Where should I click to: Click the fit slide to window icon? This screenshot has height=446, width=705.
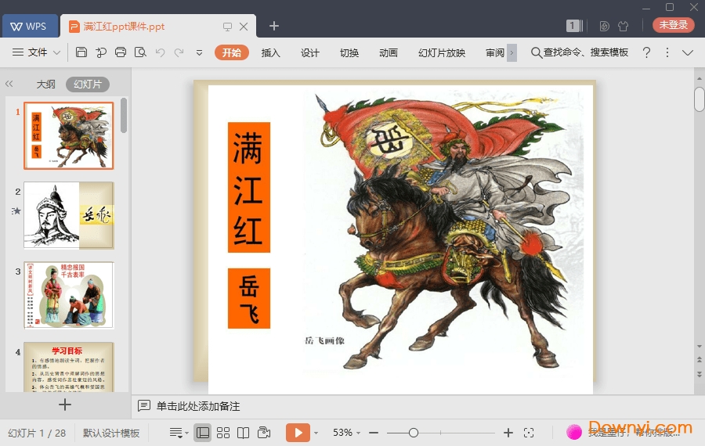[529, 433]
